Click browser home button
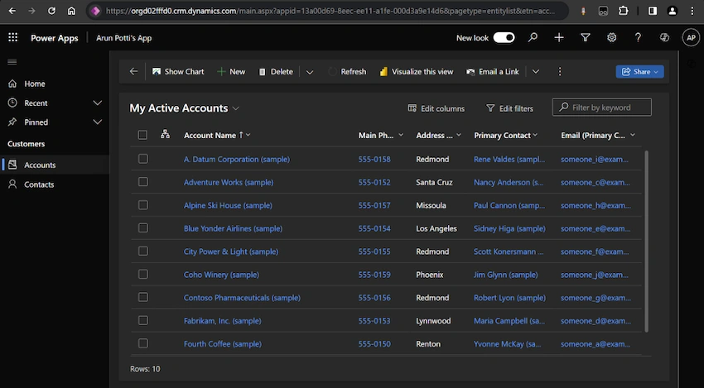 pos(71,12)
